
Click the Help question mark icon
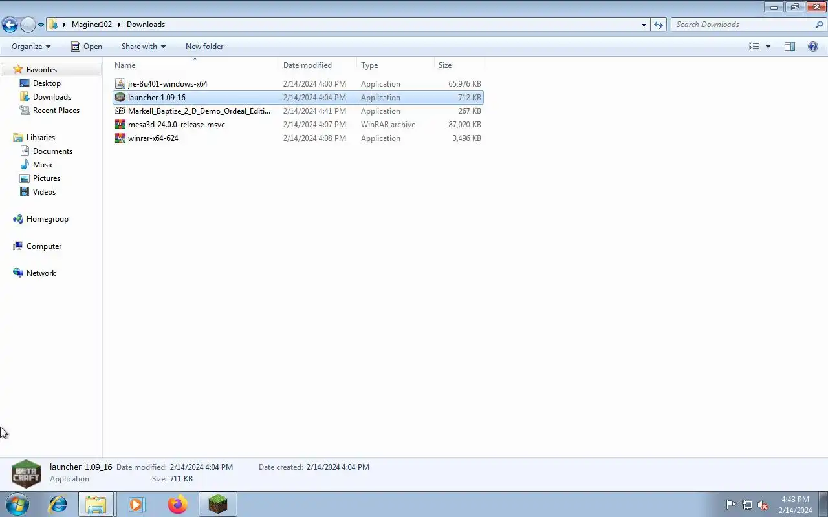[x=813, y=47]
